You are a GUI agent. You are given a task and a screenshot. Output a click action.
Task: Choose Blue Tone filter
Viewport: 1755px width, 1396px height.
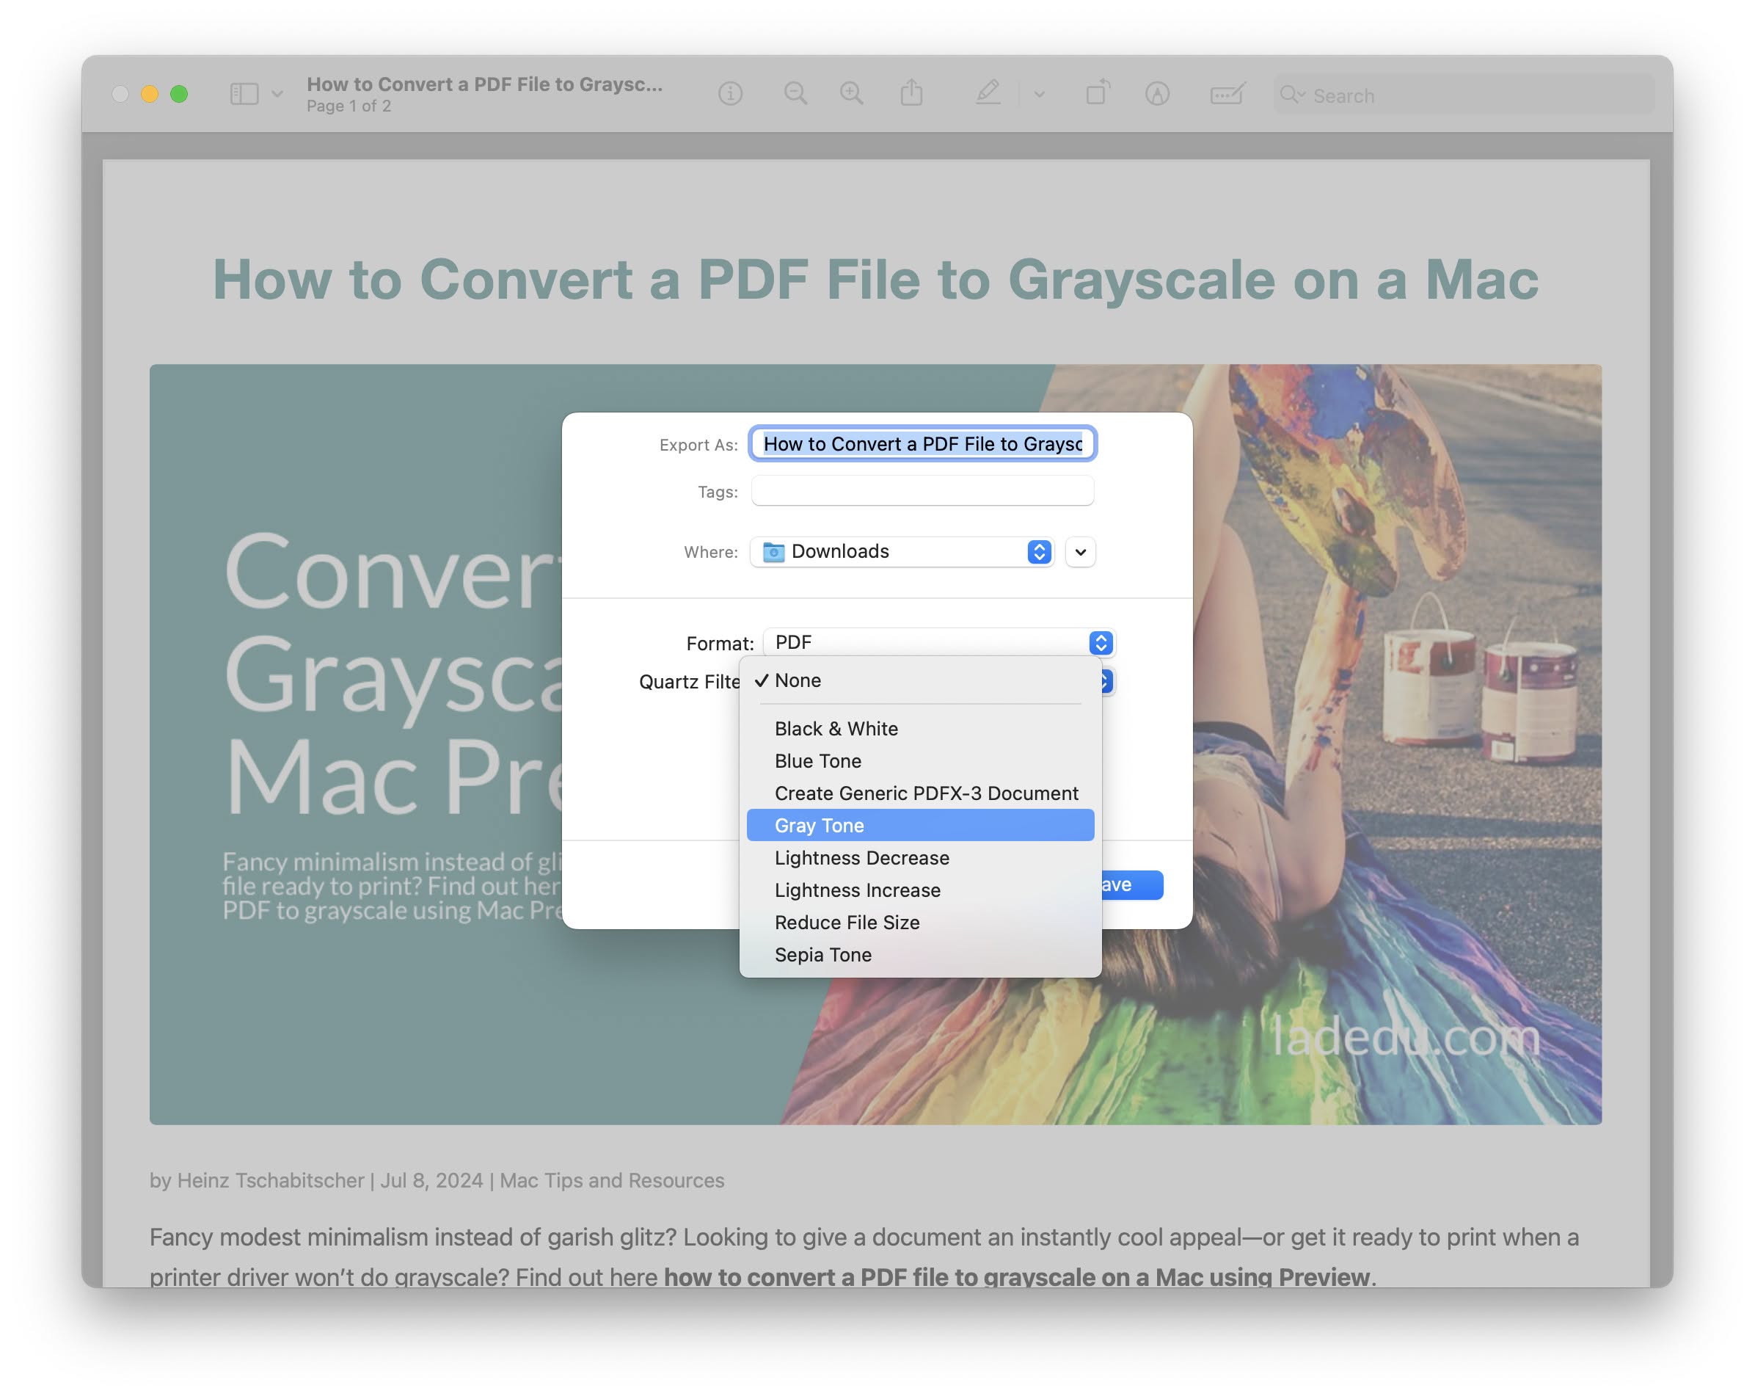pos(921,760)
